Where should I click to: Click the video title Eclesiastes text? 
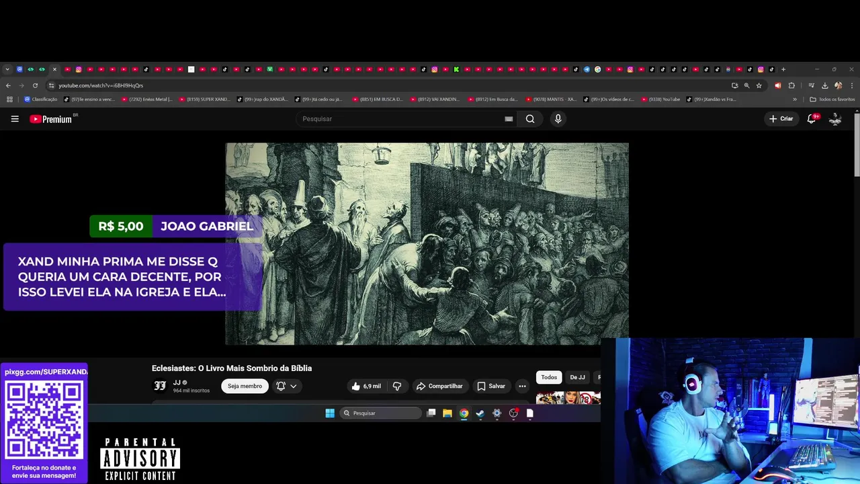pyautogui.click(x=232, y=368)
